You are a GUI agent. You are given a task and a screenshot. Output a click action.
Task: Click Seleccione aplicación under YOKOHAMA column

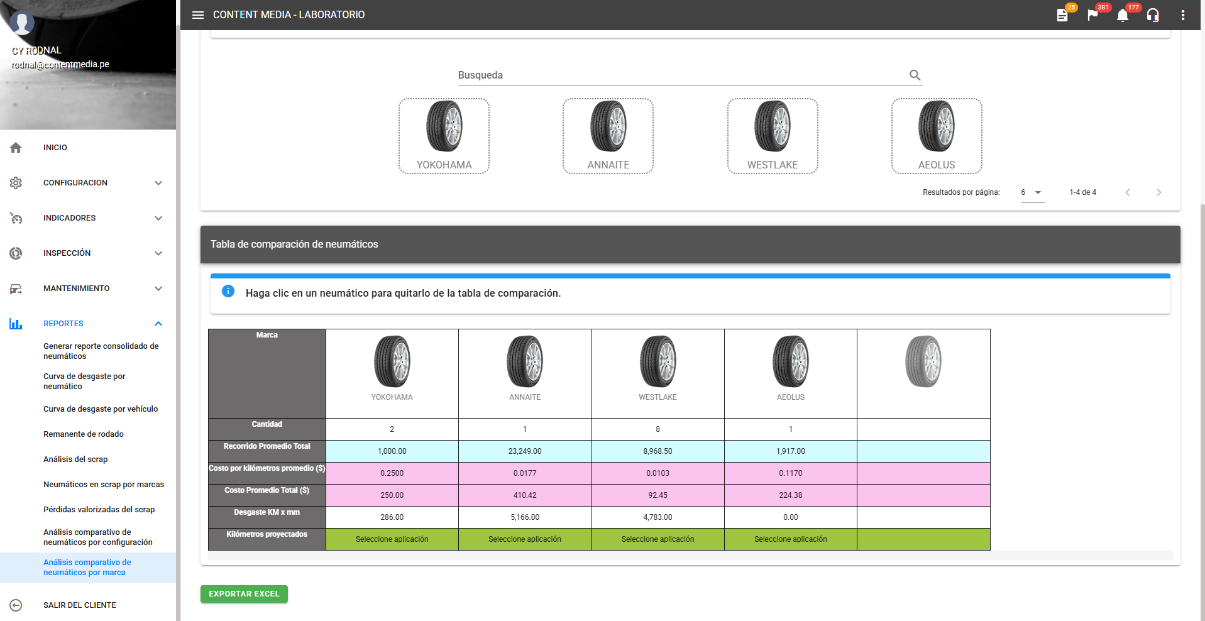click(x=392, y=539)
